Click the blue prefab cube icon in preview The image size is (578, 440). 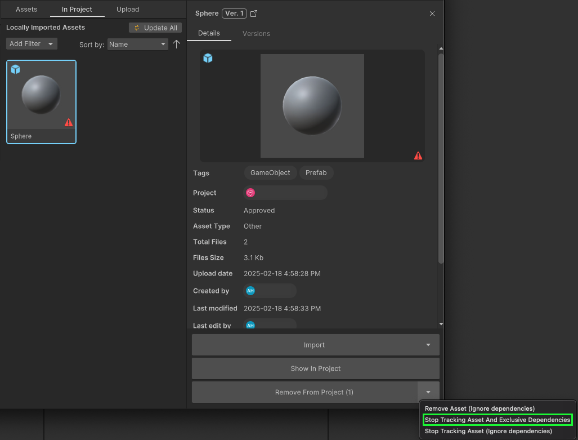point(208,58)
